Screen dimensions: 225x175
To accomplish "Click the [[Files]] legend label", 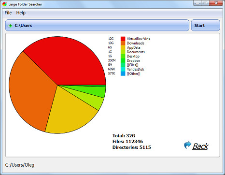I will (132, 65).
